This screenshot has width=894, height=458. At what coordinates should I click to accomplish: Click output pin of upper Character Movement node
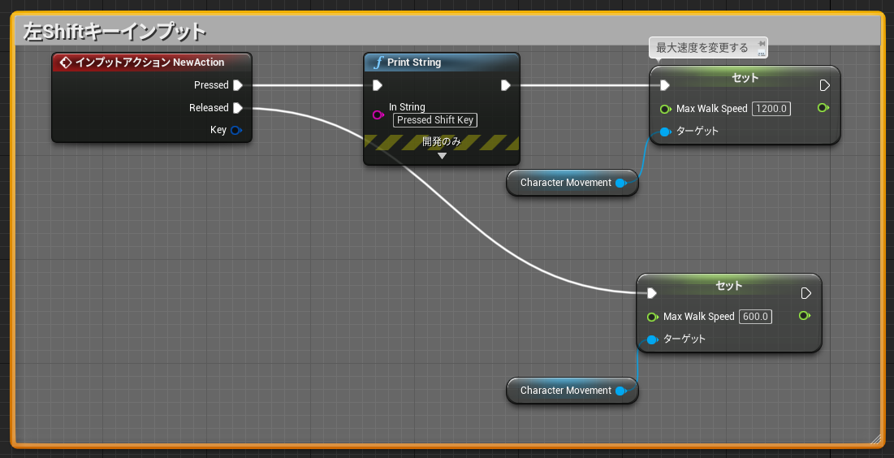[x=621, y=183]
